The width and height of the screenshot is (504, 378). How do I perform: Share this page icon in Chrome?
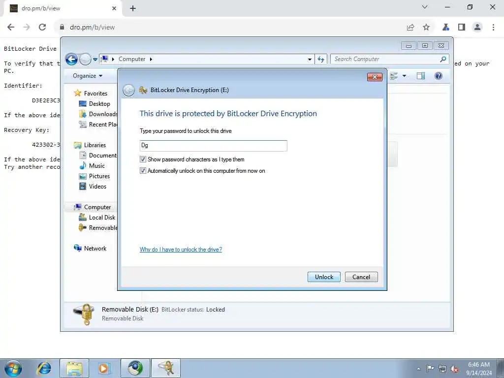410,28
